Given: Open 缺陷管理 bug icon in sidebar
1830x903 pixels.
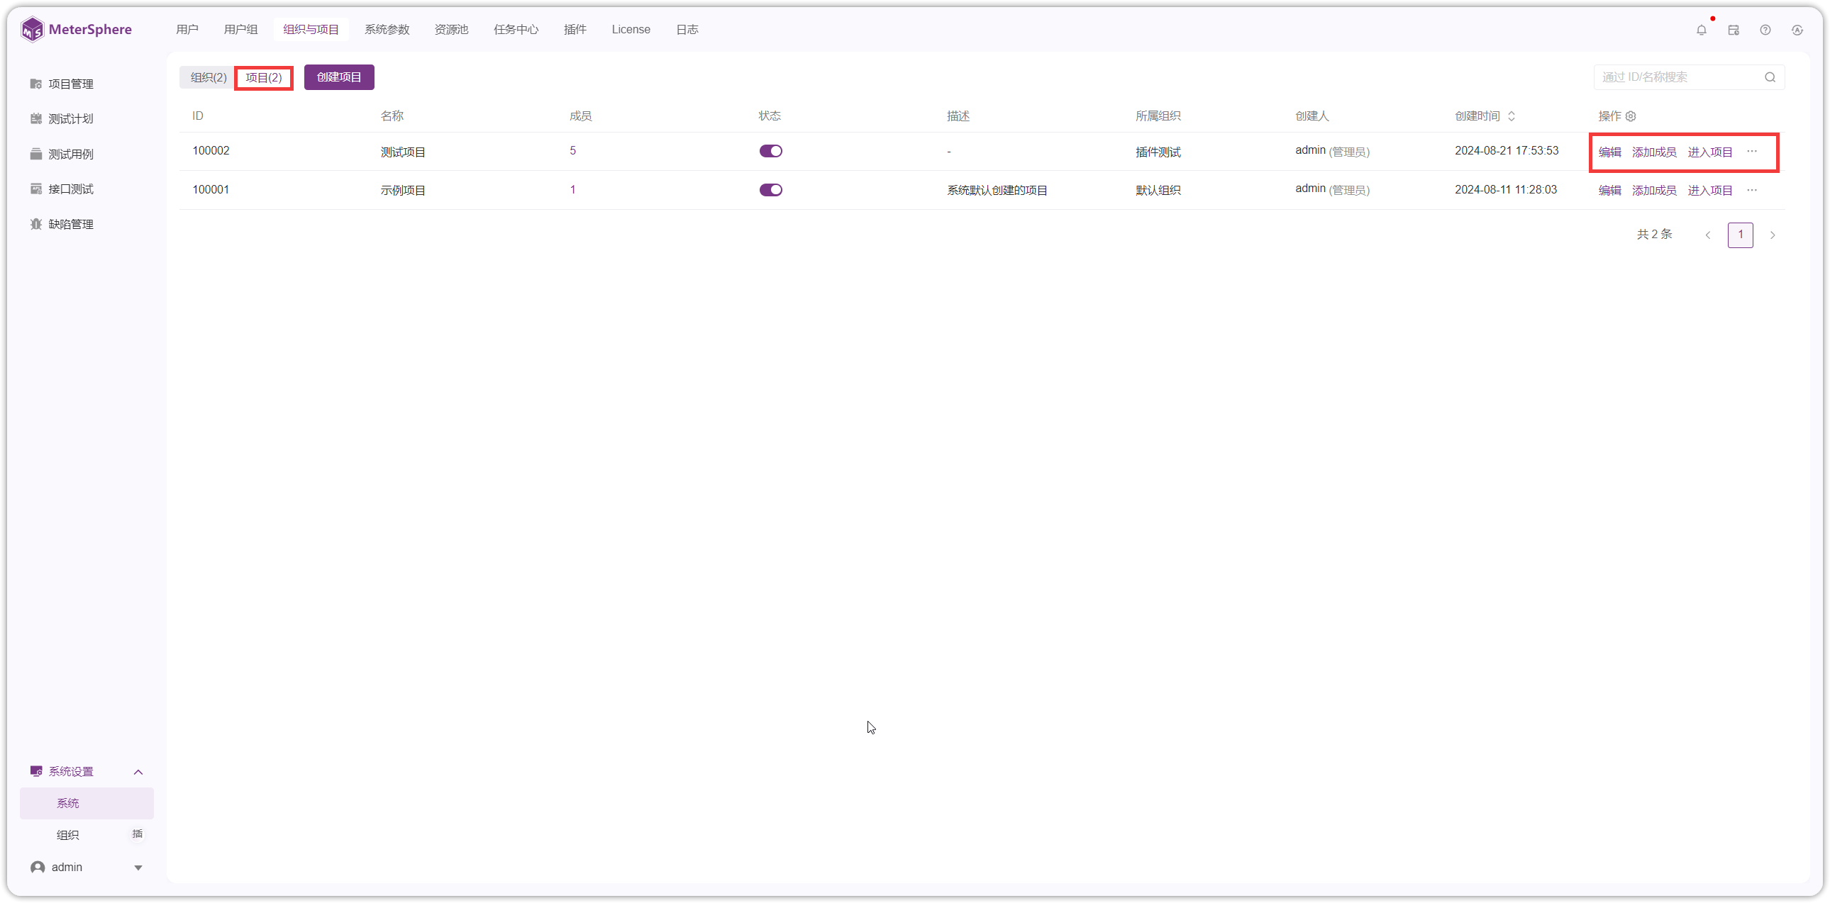Looking at the screenshot, I should tap(36, 224).
